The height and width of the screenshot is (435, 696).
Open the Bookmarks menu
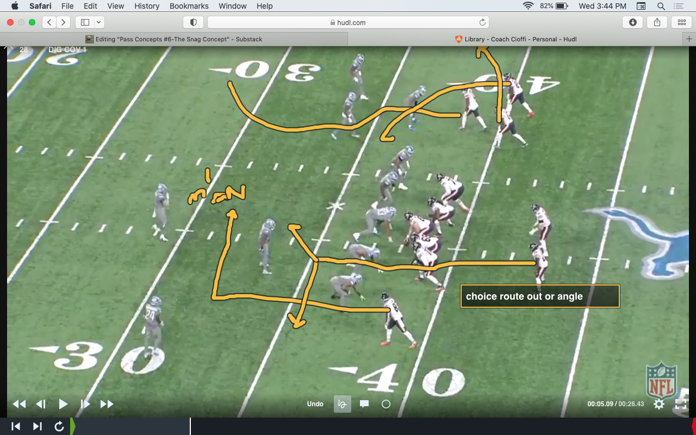coord(189,6)
